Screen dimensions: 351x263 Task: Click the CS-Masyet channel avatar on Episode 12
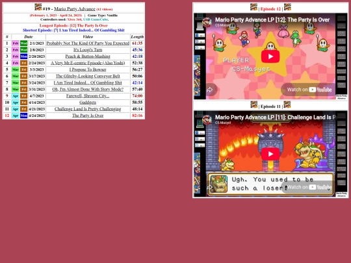[x=207, y=22]
